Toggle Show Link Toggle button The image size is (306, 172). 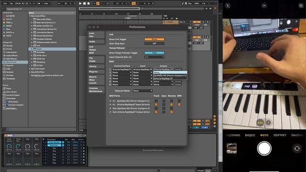(x=154, y=39)
